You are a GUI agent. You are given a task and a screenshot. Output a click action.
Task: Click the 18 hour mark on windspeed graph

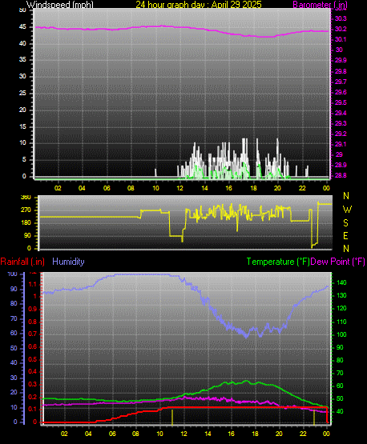(253, 188)
